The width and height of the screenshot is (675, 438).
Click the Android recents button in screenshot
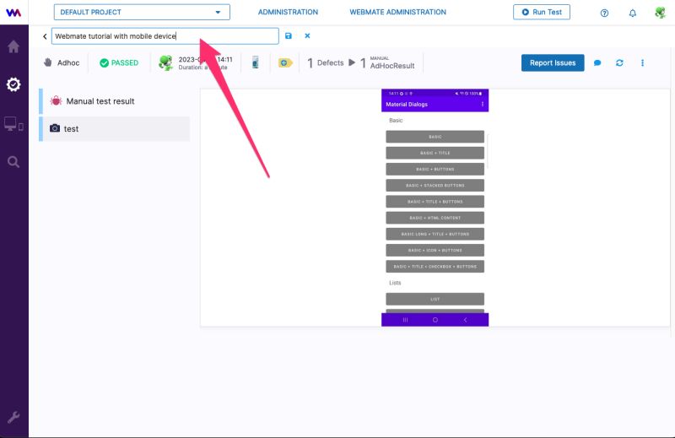point(405,320)
